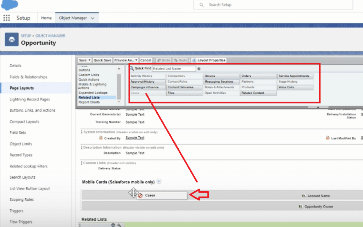Click the Undo arrow button
This screenshot has width=363, height=227.
coord(163,60)
